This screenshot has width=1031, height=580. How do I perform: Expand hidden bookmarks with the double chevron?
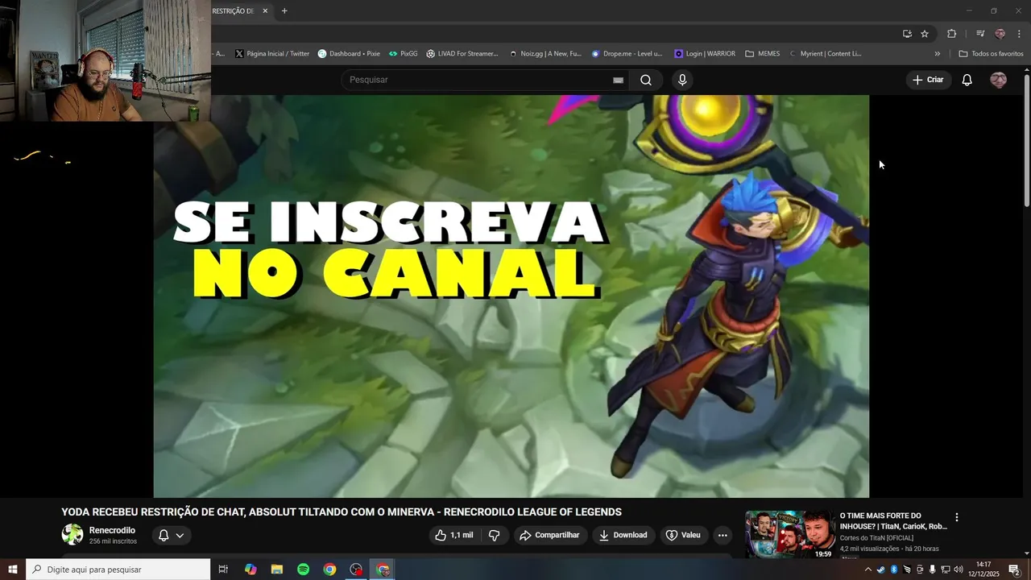pos(937,54)
